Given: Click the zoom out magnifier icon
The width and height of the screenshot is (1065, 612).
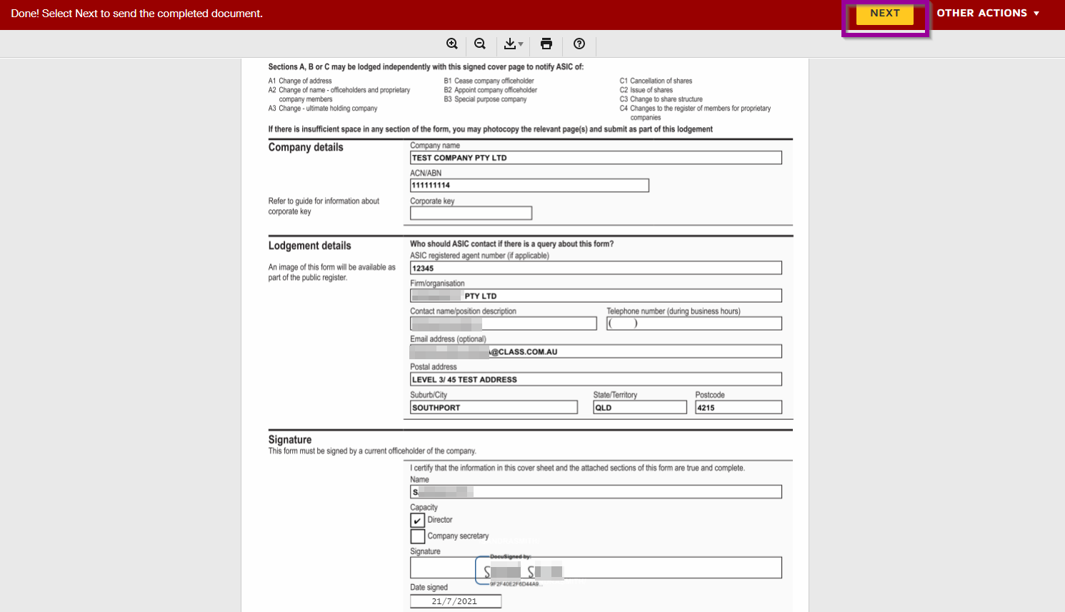Looking at the screenshot, I should click(480, 44).
